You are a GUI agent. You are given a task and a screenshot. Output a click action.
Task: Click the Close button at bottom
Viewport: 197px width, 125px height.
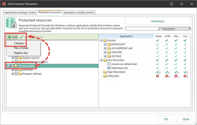(186, 119)
